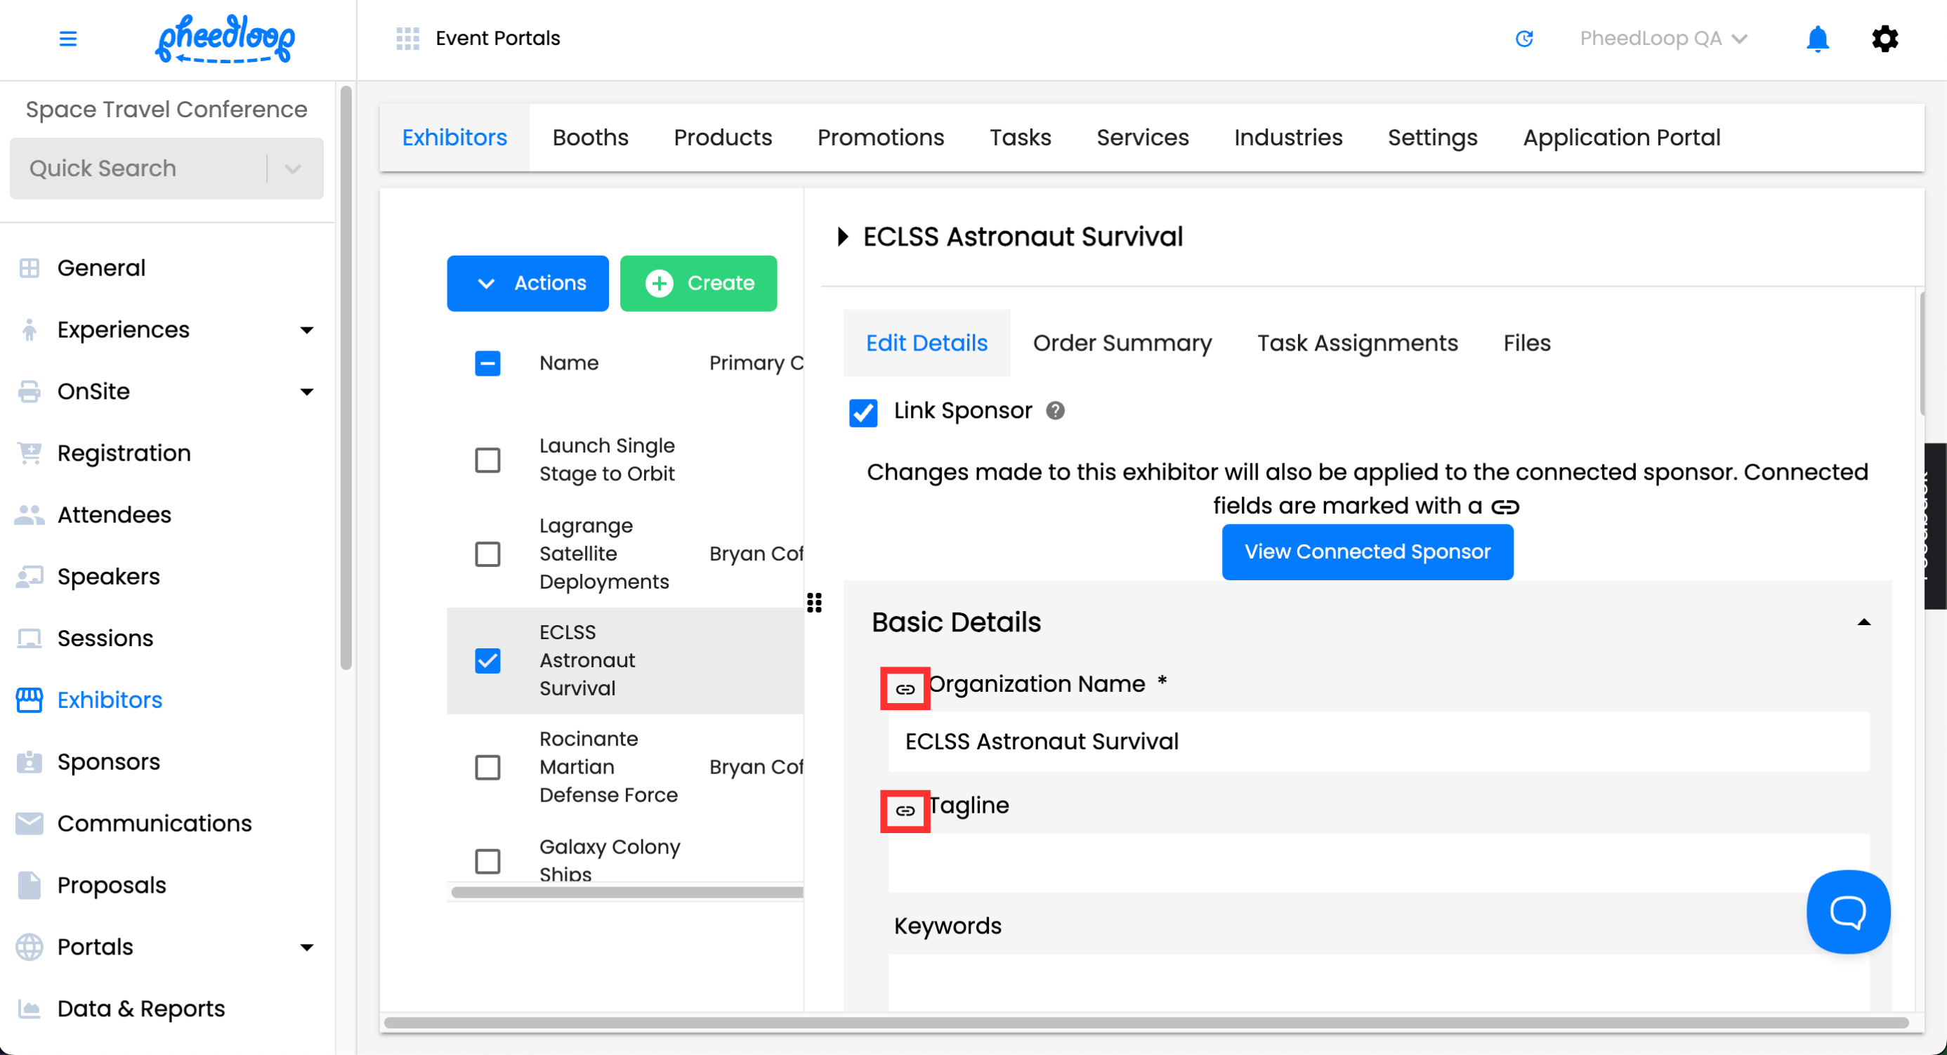Open the PheedLoop QA account dropdown
Image resolution: width=1947 pixels, height=1055 pixels.
[x=1663, y=39]
